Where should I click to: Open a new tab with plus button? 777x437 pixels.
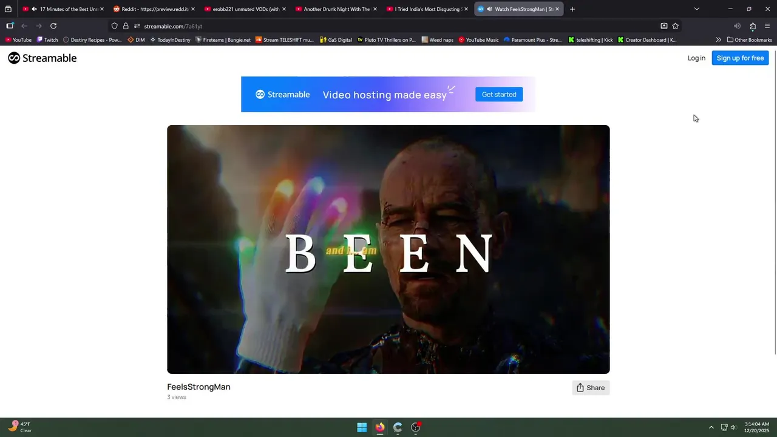[x=572, y=9]
